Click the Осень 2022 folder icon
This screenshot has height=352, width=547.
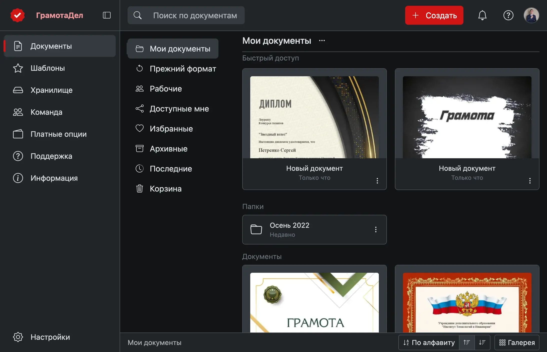pos(256,229)
